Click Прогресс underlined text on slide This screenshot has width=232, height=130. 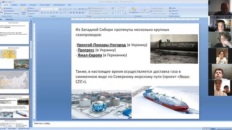tap(86, 50)
